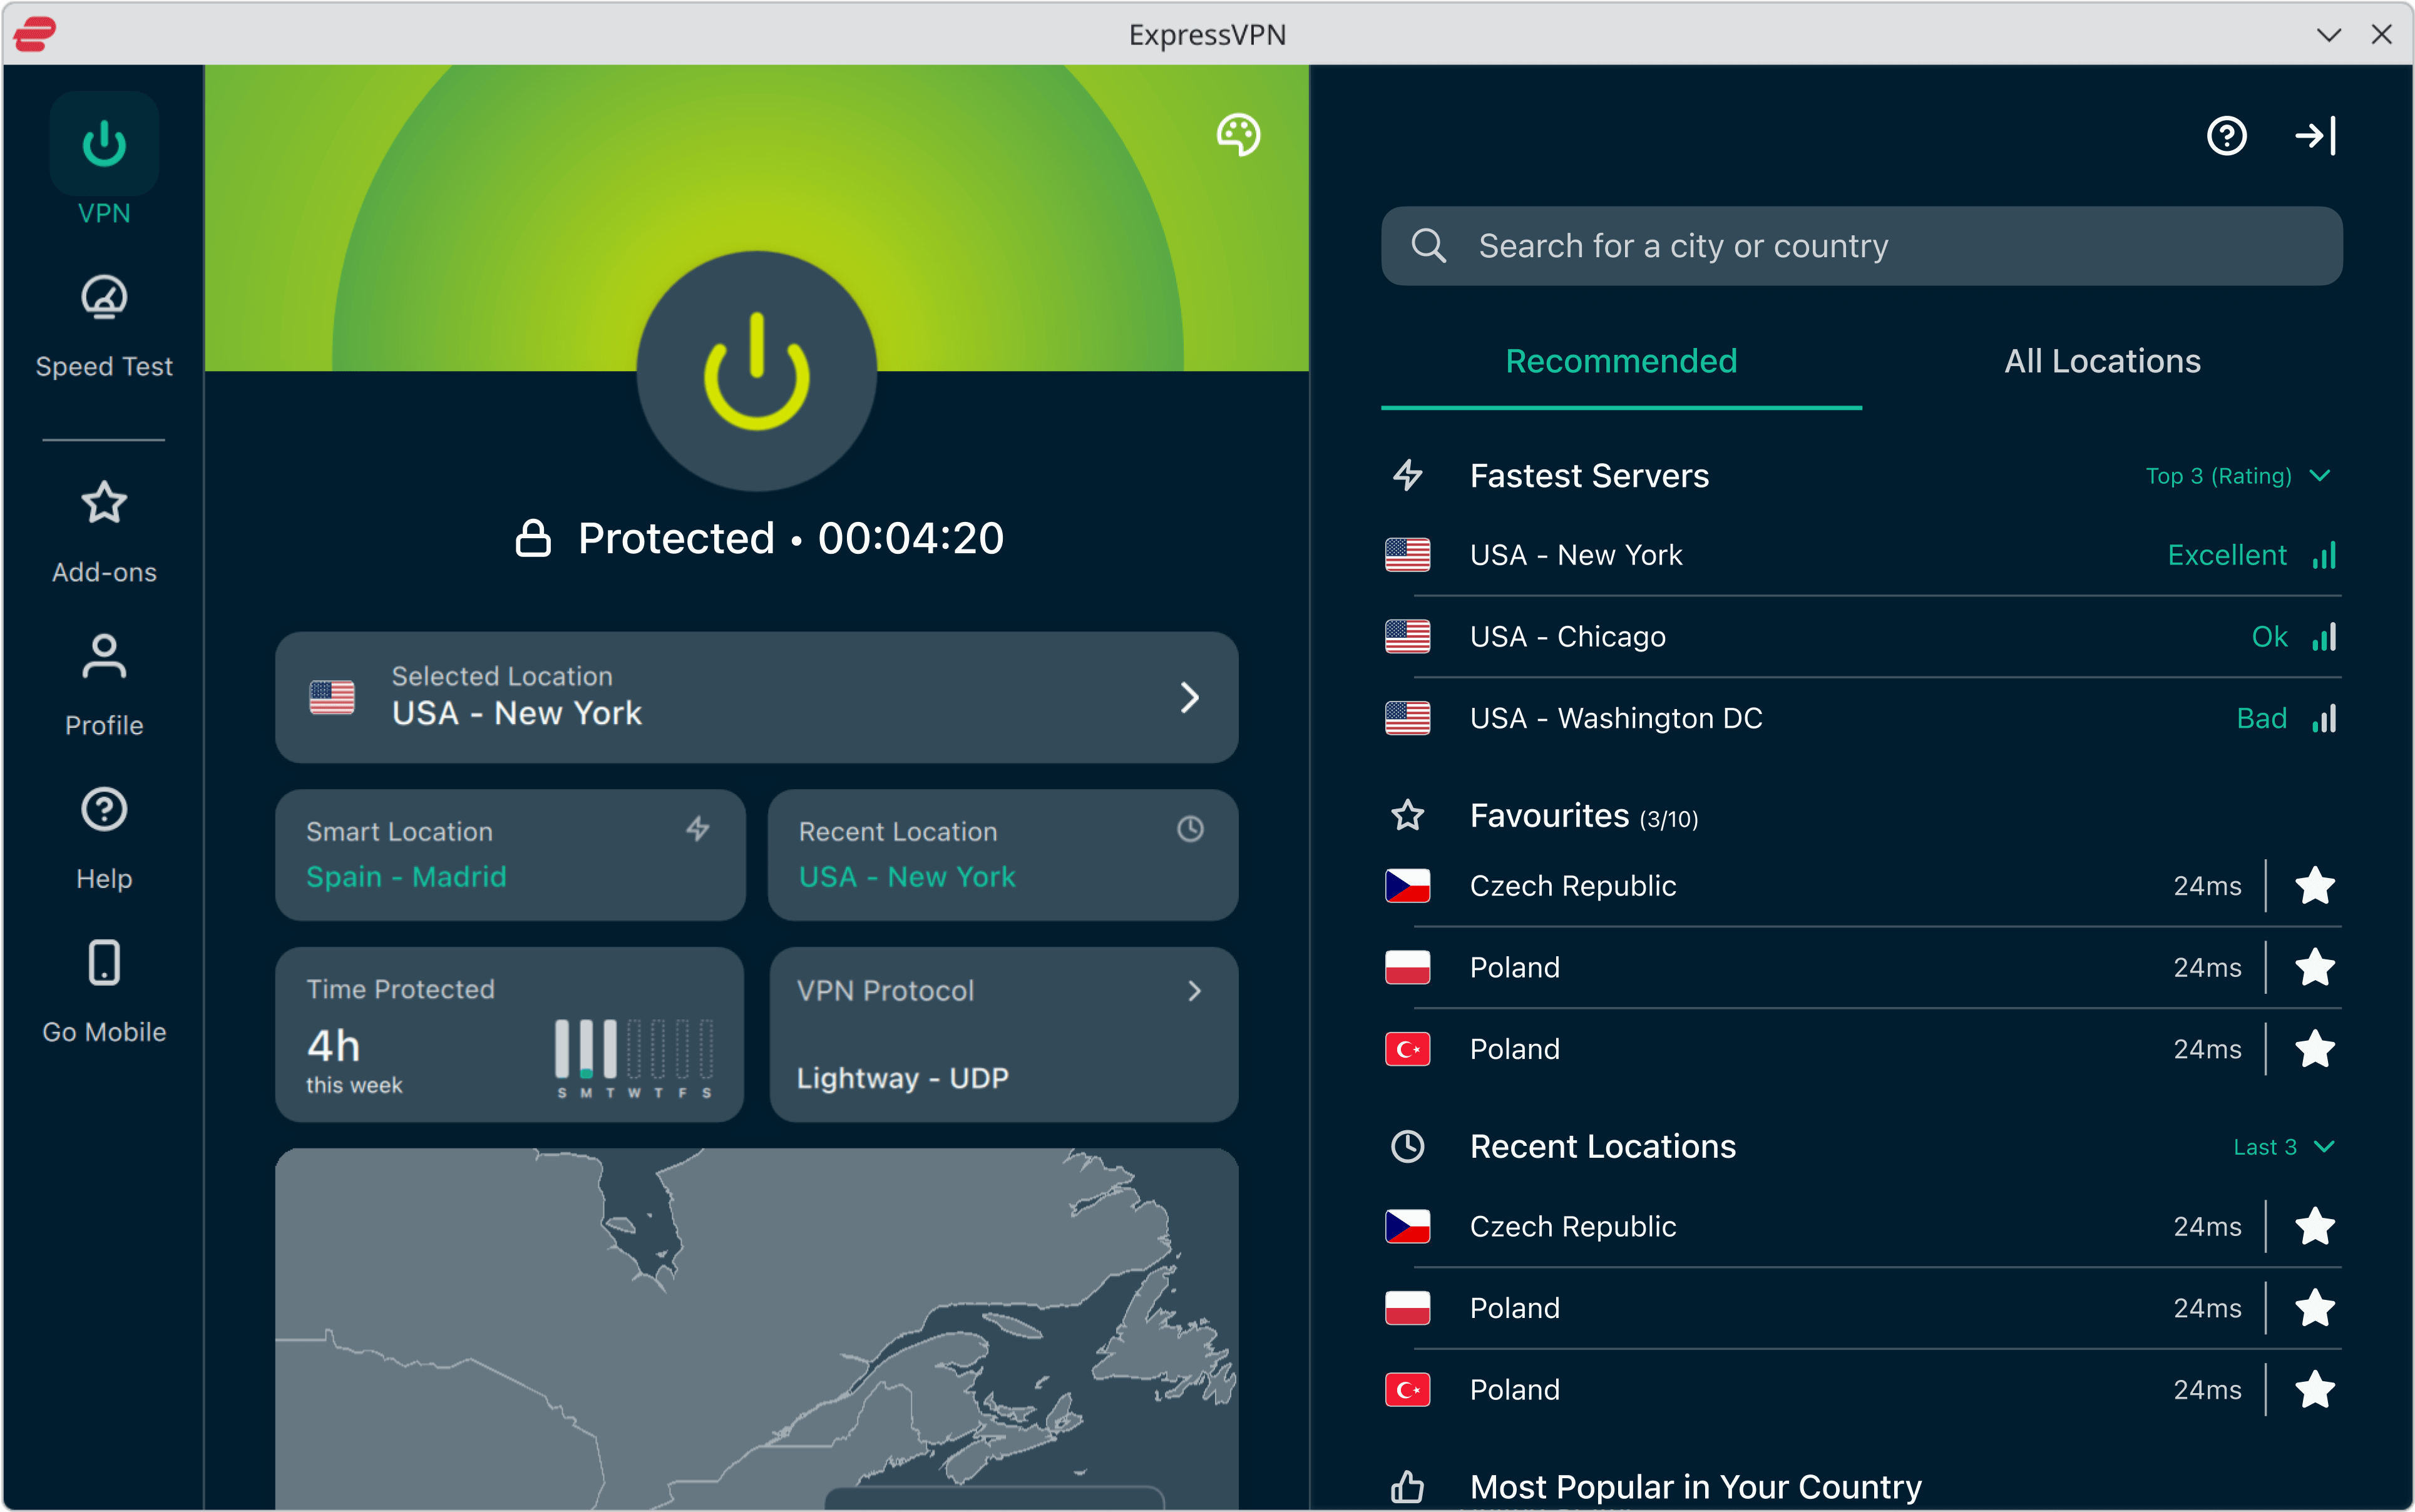Viewport: 2415px width, 1512px height.
Task: Open Go Mobile phone icon
Action: click(104, 963)
